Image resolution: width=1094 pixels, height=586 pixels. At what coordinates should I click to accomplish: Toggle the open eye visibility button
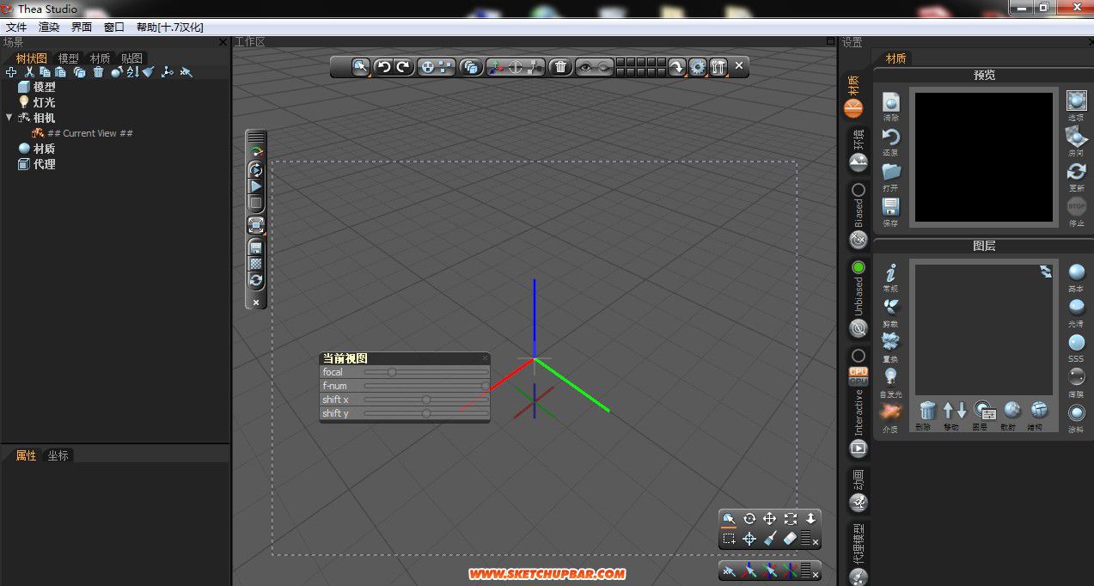pyautogui.click(x=585, y=66)
